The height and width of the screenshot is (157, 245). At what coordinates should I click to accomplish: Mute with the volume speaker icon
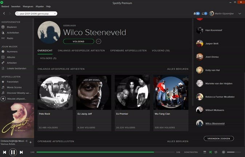click(224, 152)
